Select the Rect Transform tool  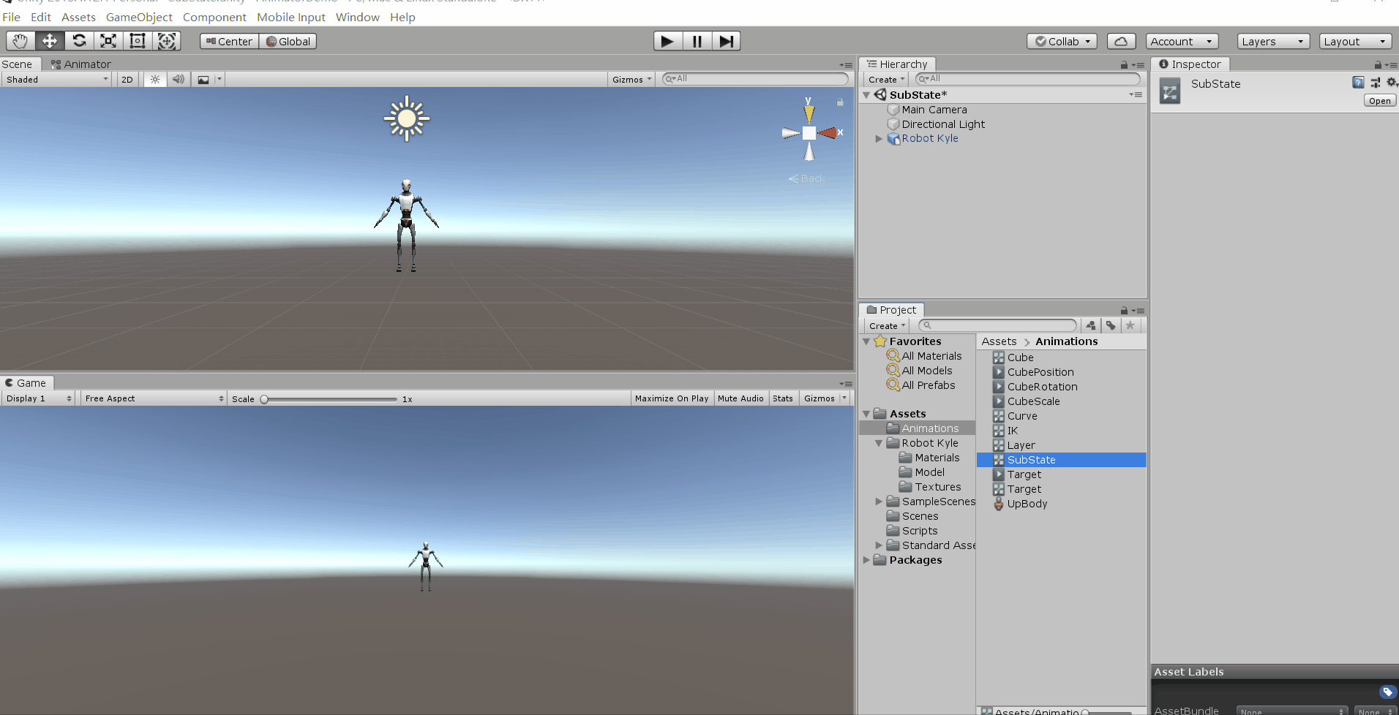pyautogui.click(x=138, y=41)
